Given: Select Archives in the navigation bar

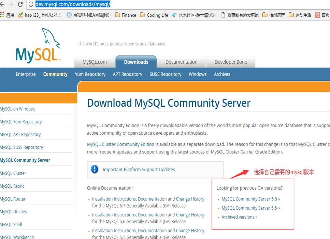Looking at the screenshot, I should pos(222,74).
